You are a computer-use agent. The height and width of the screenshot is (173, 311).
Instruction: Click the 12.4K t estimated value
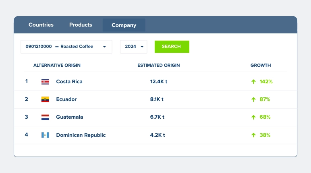click(x=159, y=82)
